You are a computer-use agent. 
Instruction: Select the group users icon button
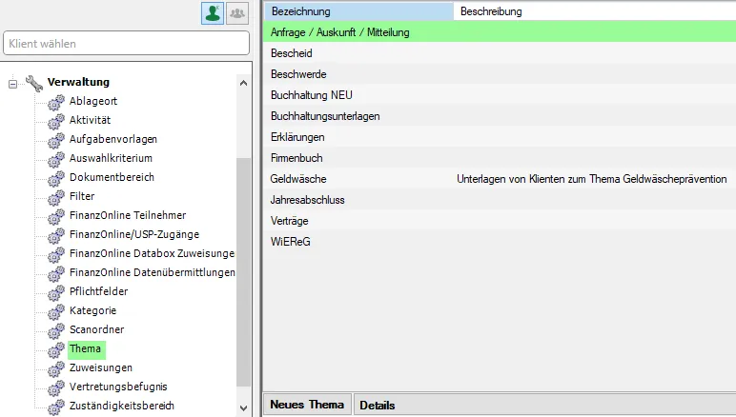pyautogui.click(x=237, y=13)
